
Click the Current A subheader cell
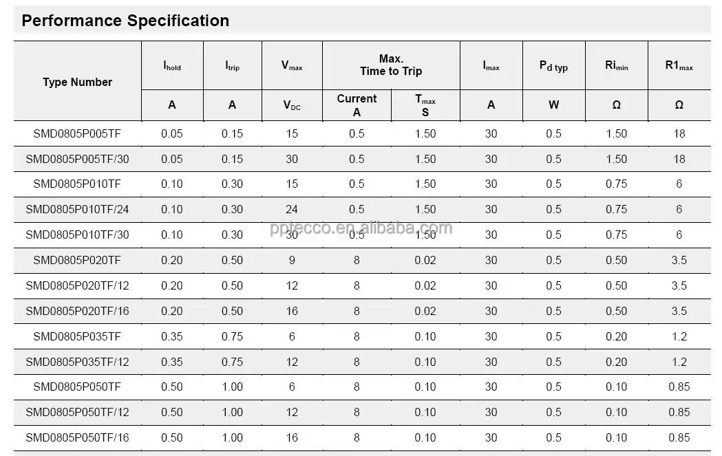pyautogui.click(x=357, y=105)
